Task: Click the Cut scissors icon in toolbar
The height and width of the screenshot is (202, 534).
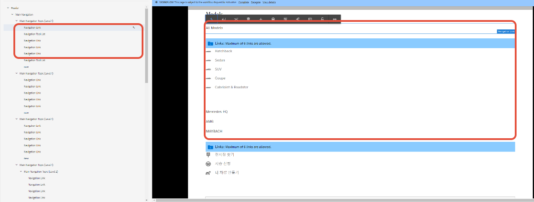Action: coord(236,19)
